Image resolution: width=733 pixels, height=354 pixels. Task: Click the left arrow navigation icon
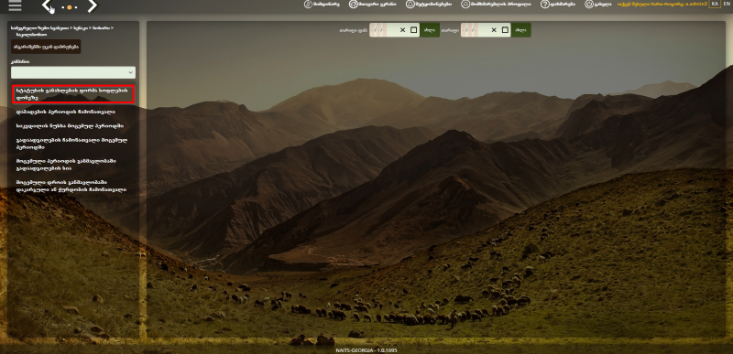tap(47, 6)
